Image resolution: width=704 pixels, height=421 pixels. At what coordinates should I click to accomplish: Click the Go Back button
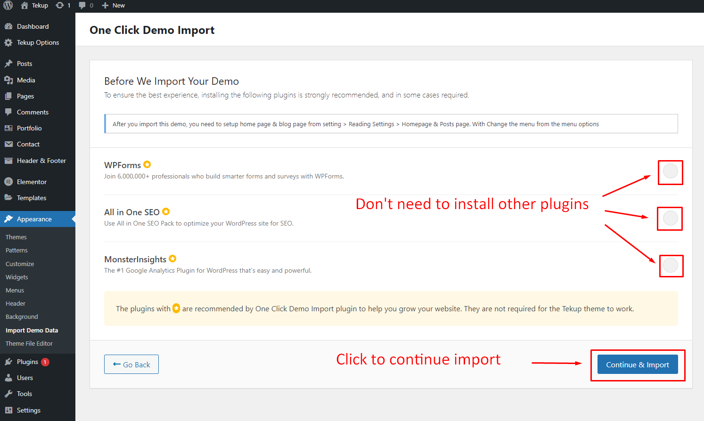pyautogui.click(x=131, y=364)
